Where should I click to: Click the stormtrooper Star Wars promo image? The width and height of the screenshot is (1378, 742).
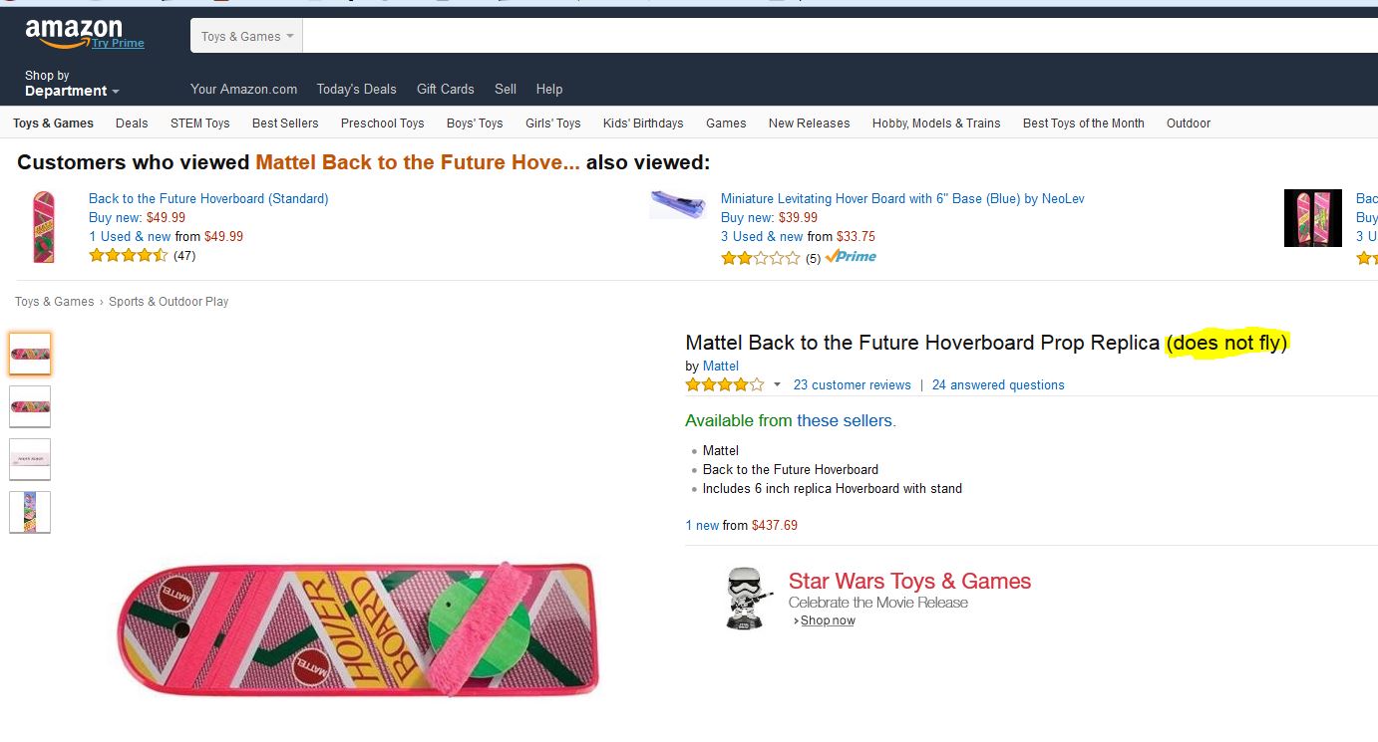pos(749,598)
